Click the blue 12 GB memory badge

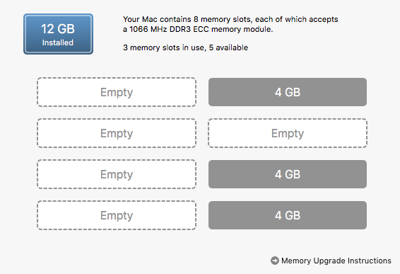click(x=59, y=34)
